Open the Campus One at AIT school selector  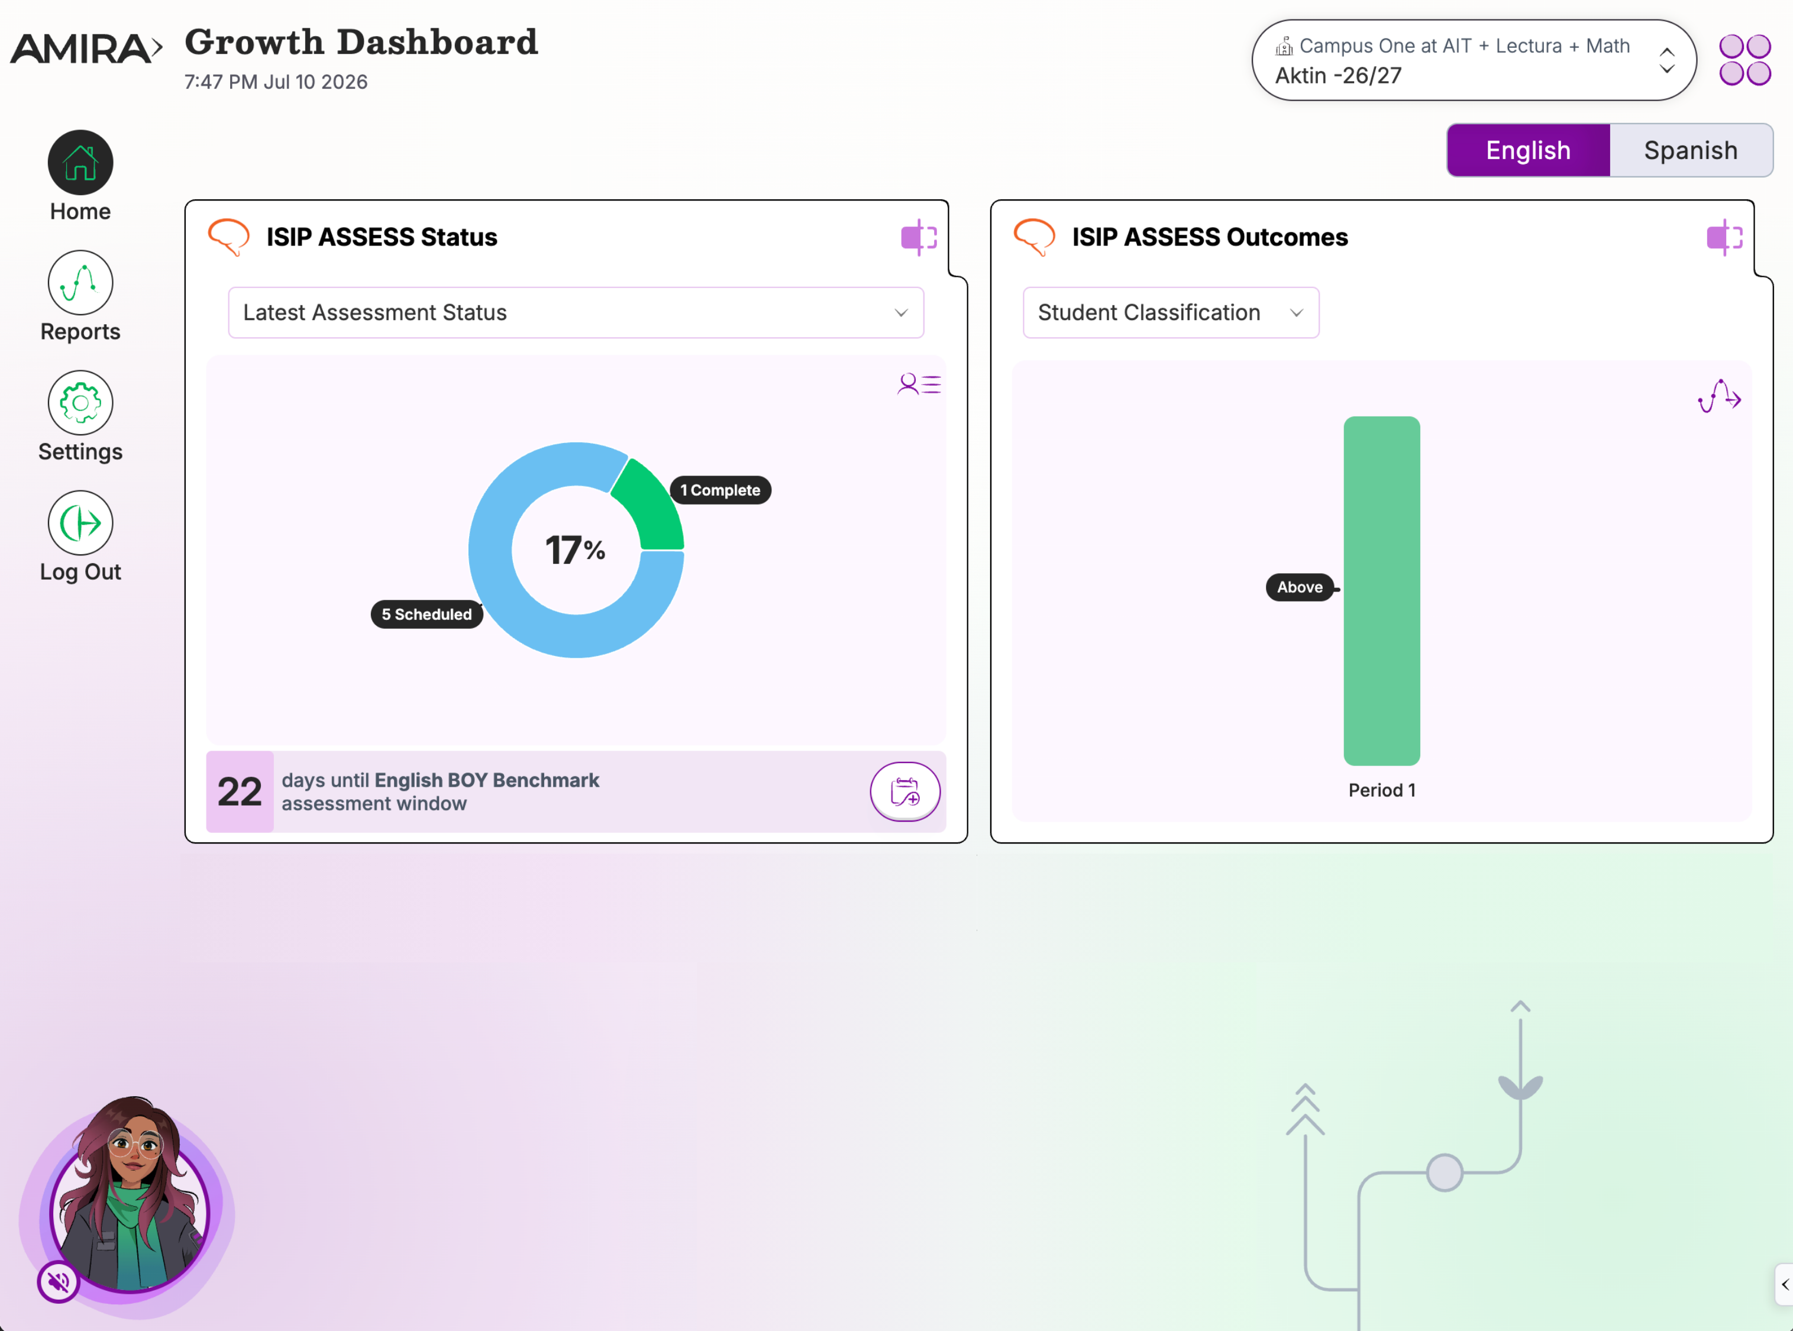(1473, 60)
